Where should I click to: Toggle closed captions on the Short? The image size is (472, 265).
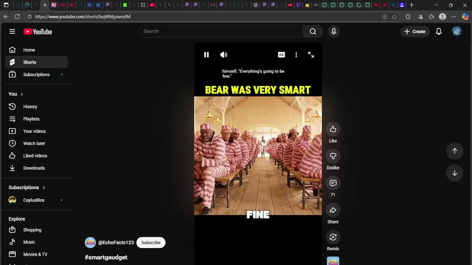[x=281, y=55]
